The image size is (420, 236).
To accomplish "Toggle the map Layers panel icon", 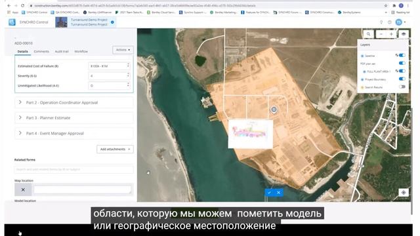I will (x=404, y=34).
